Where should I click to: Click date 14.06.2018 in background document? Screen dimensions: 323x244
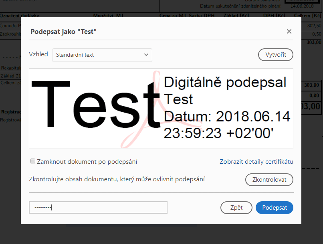point(302,6)
